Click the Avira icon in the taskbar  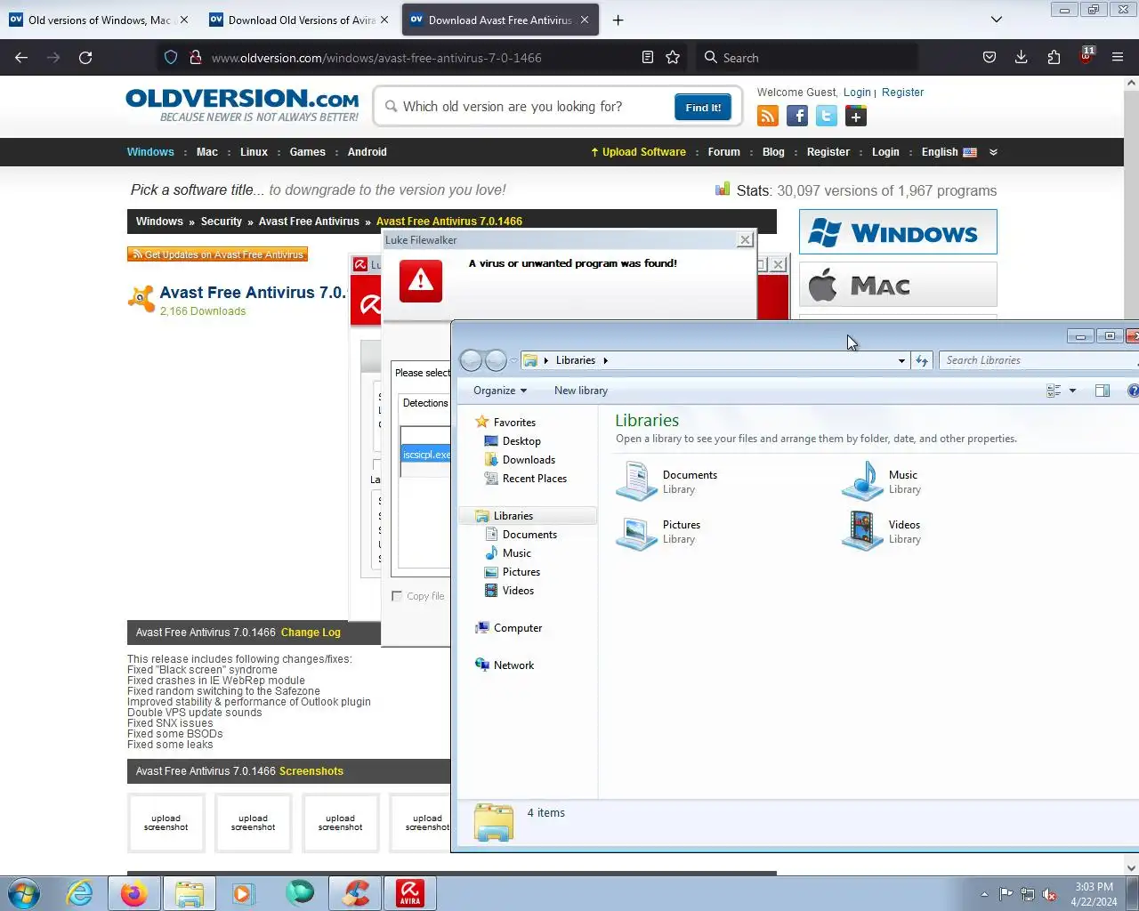409,893
